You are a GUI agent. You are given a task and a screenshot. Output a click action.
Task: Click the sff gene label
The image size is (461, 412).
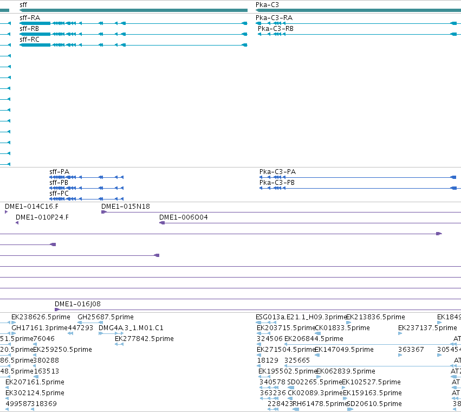[23, 5]
